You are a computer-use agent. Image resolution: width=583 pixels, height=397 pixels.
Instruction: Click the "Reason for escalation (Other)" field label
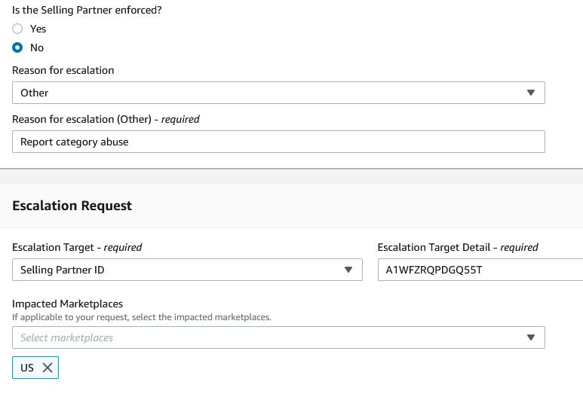106,119
